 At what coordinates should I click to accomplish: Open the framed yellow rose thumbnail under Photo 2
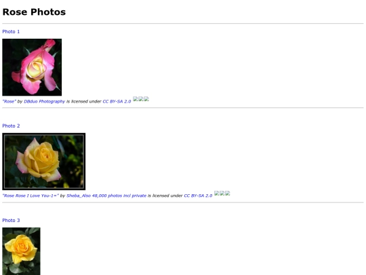[44, 162]
